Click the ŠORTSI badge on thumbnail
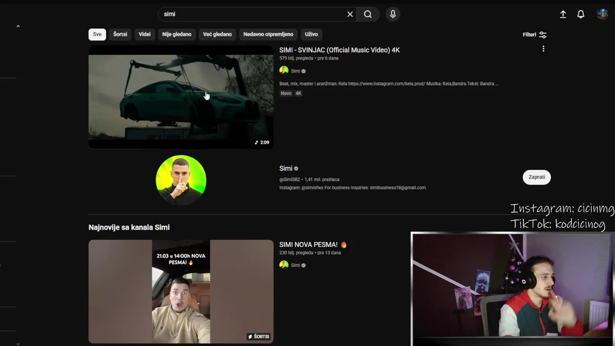Image resolution: width=615 pixels, height=346 pixels. pos(259,336)
